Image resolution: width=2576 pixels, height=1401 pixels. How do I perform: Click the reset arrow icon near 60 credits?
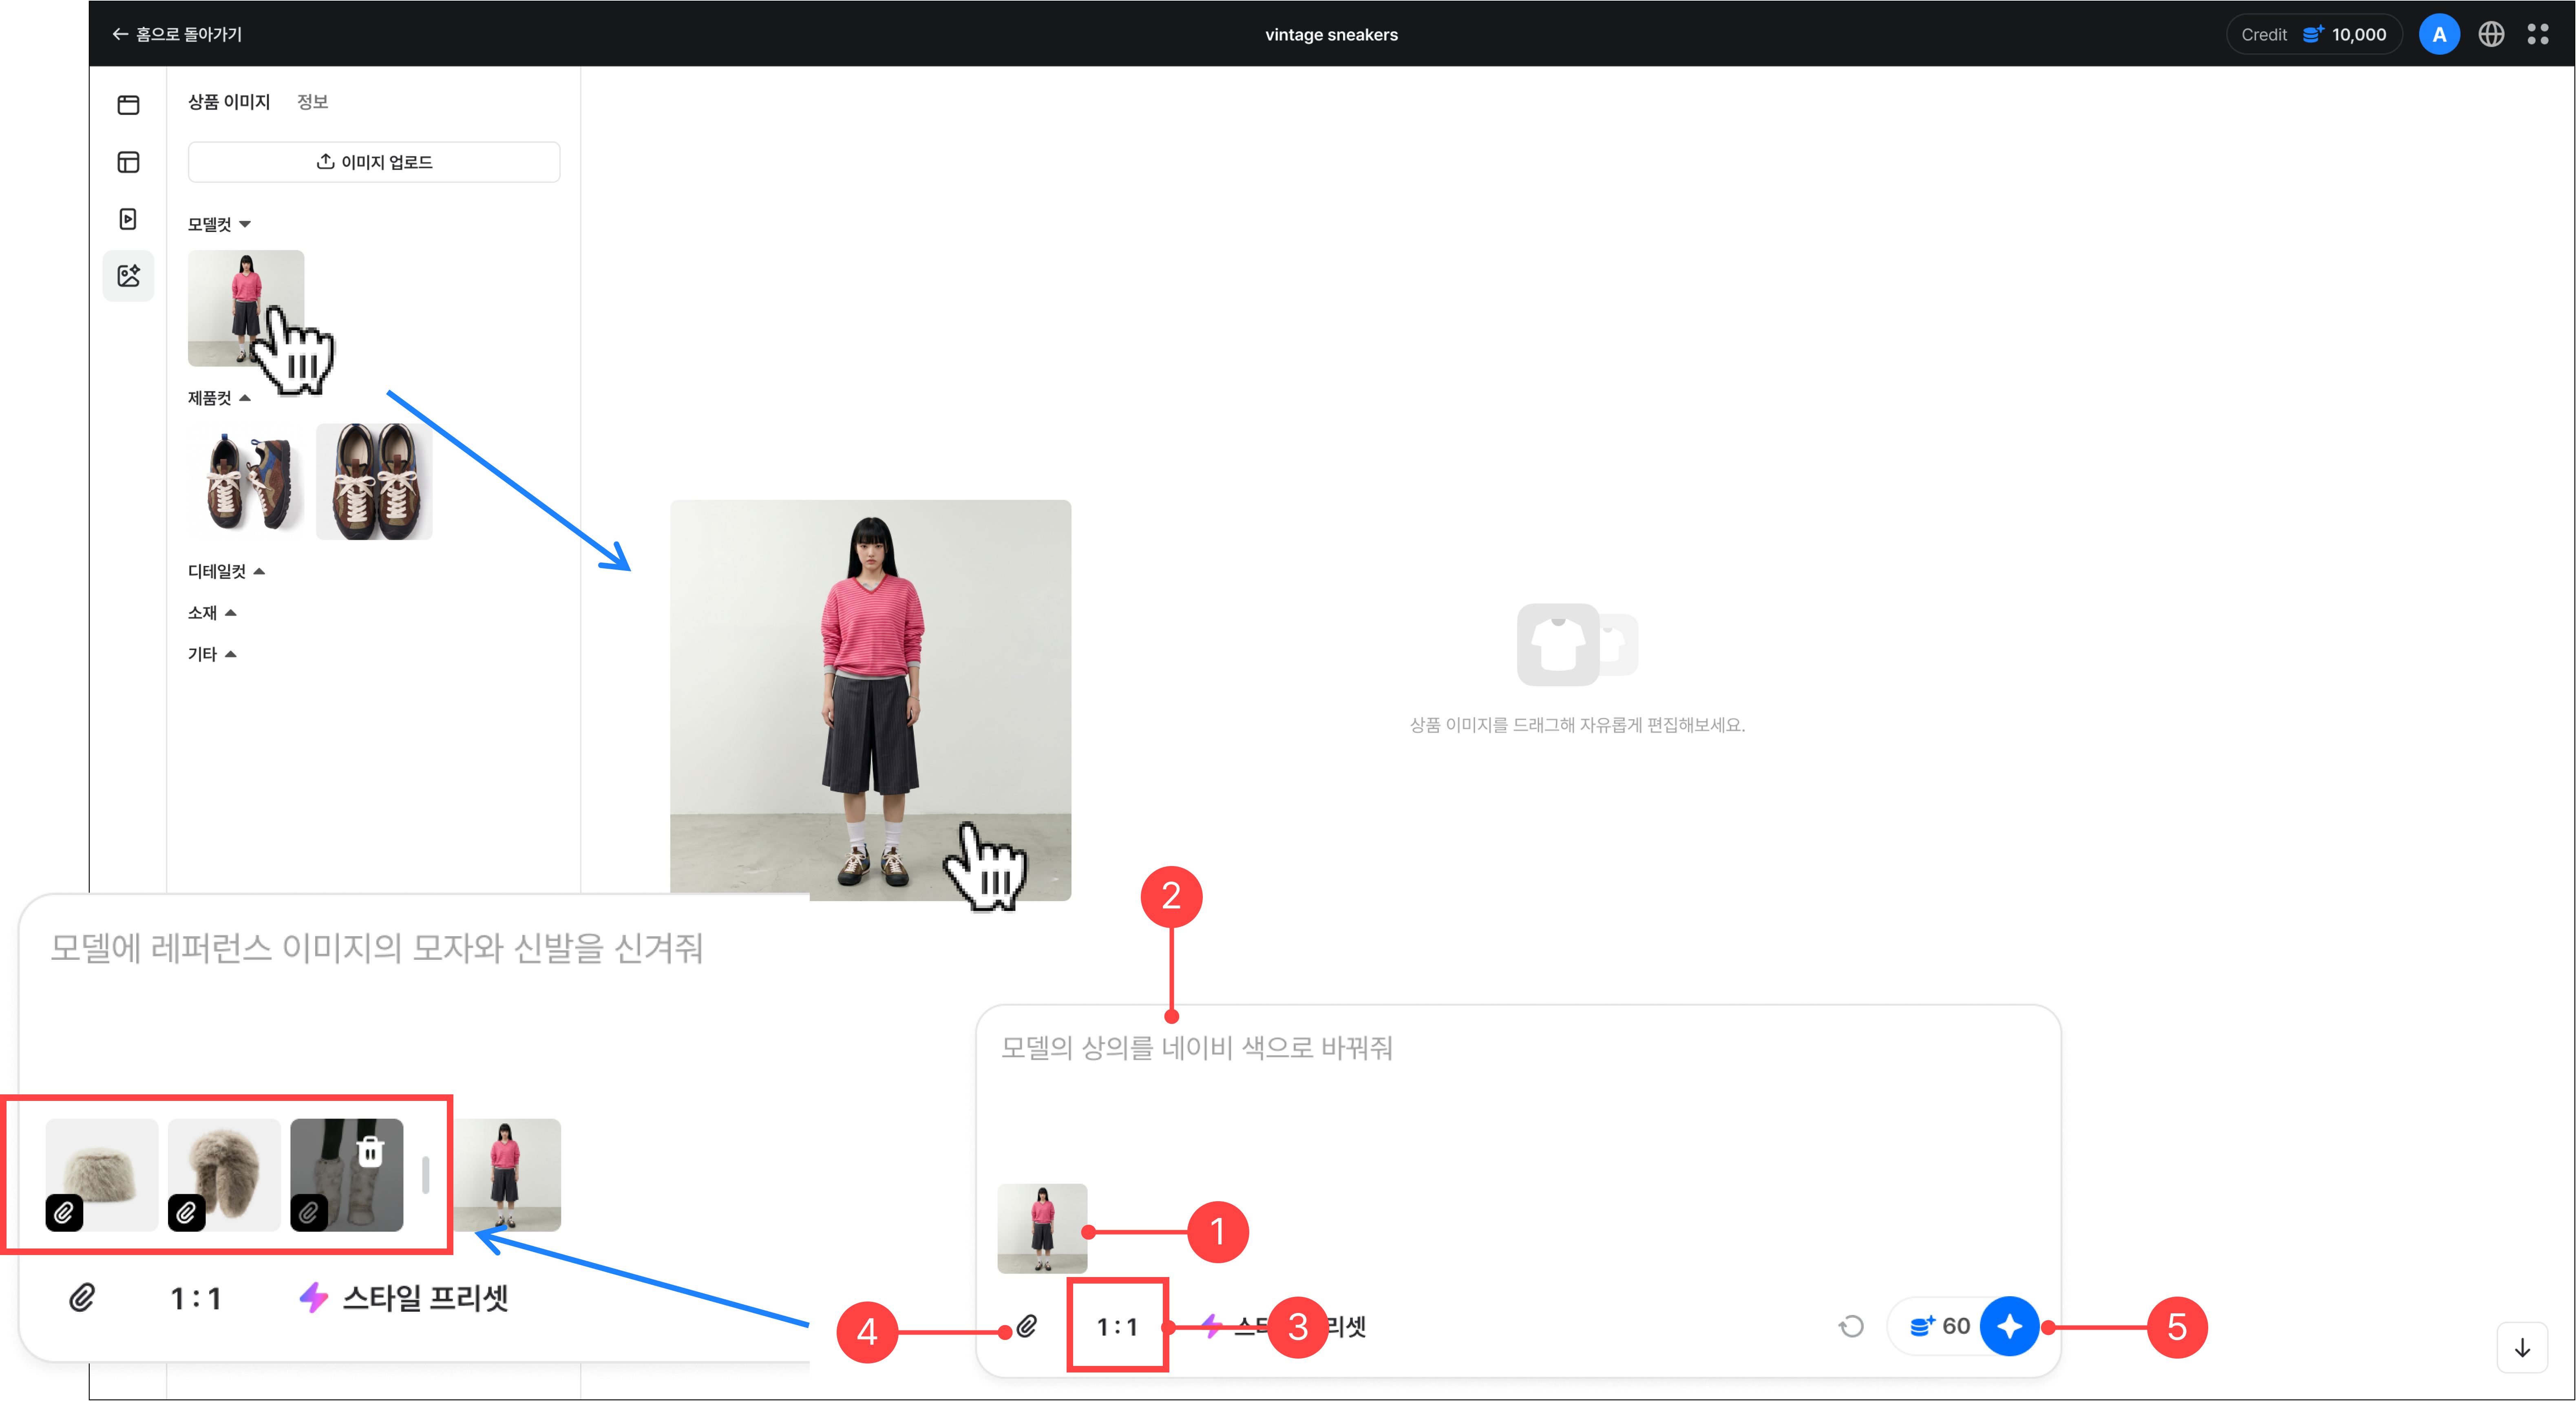(1851, 1326)
